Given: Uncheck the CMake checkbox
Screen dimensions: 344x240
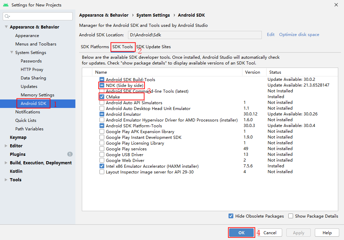Looking at the screenshot, I should tap(102, 97).
